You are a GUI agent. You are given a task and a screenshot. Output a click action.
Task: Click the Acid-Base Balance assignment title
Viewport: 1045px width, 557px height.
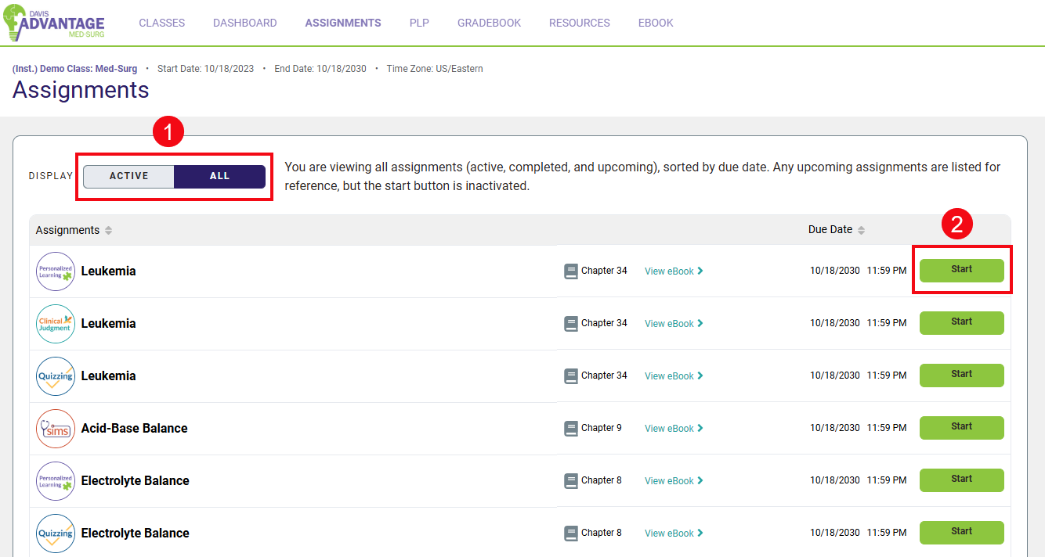(x=135, y=429)
